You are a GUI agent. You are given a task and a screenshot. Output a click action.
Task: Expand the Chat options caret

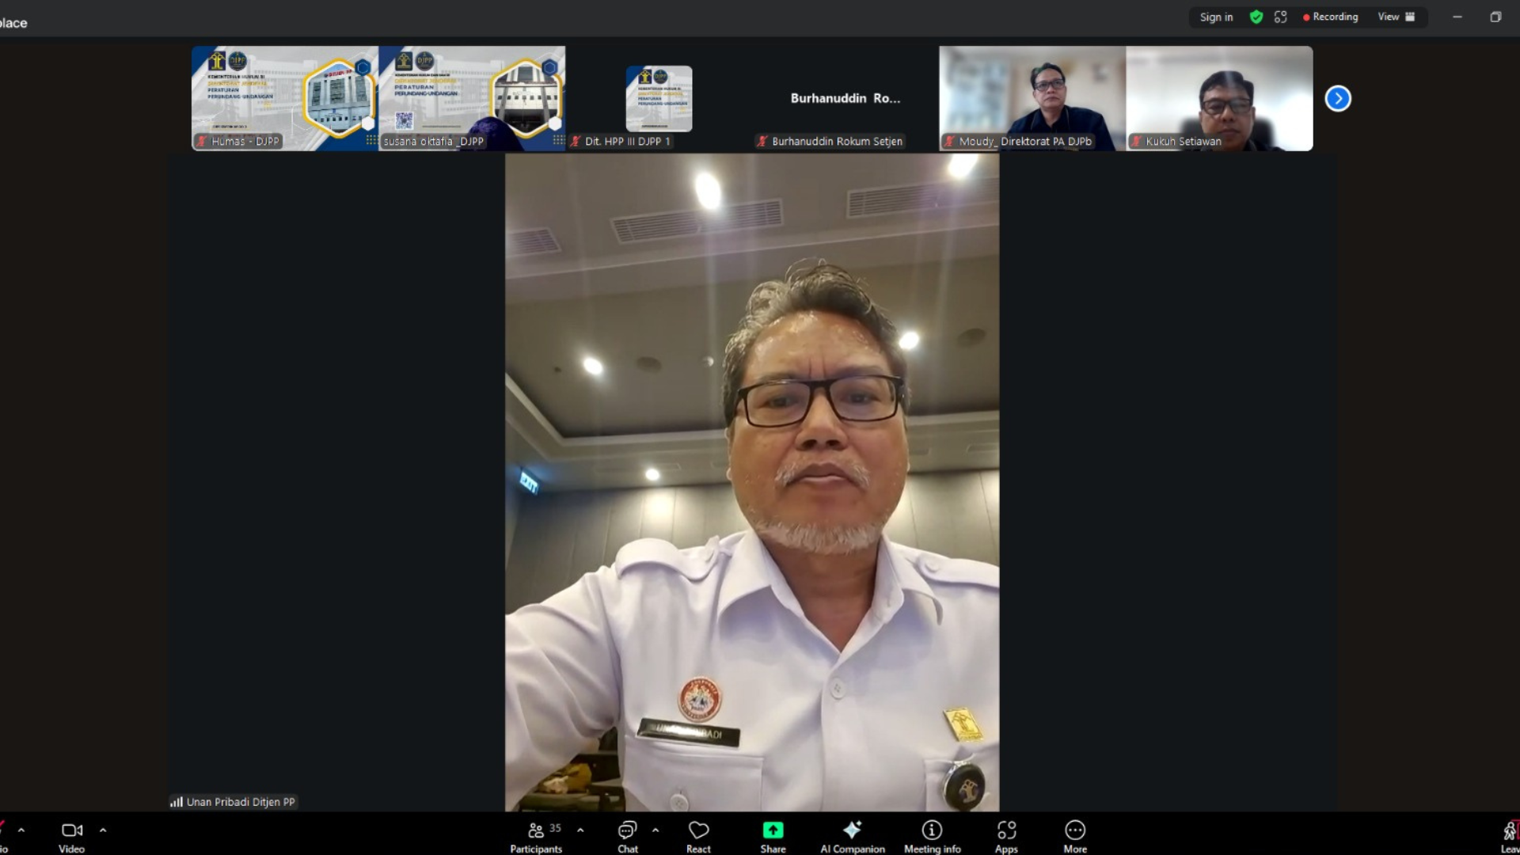click(655, 830)
